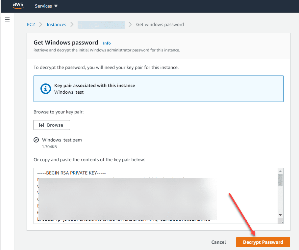Image resolution: width=299 pixels, height=250 pixels.
Task: Click the info circle icon in key pair box
Action: 46,89
